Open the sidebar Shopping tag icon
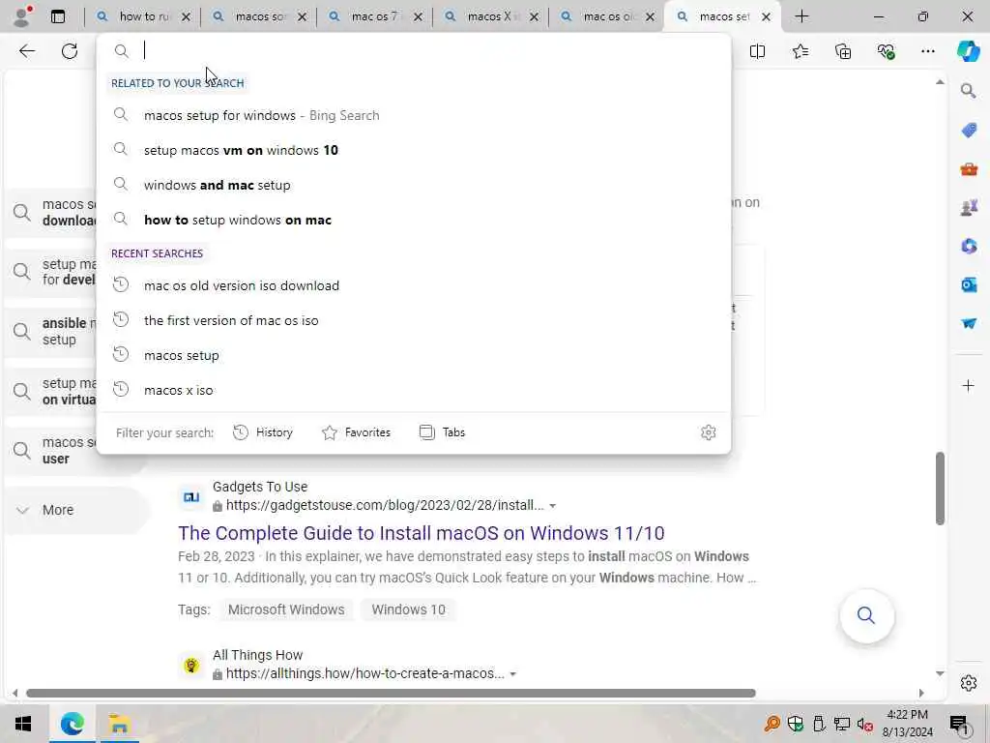This screenshot has width=990, height=743. pos(969,131)
